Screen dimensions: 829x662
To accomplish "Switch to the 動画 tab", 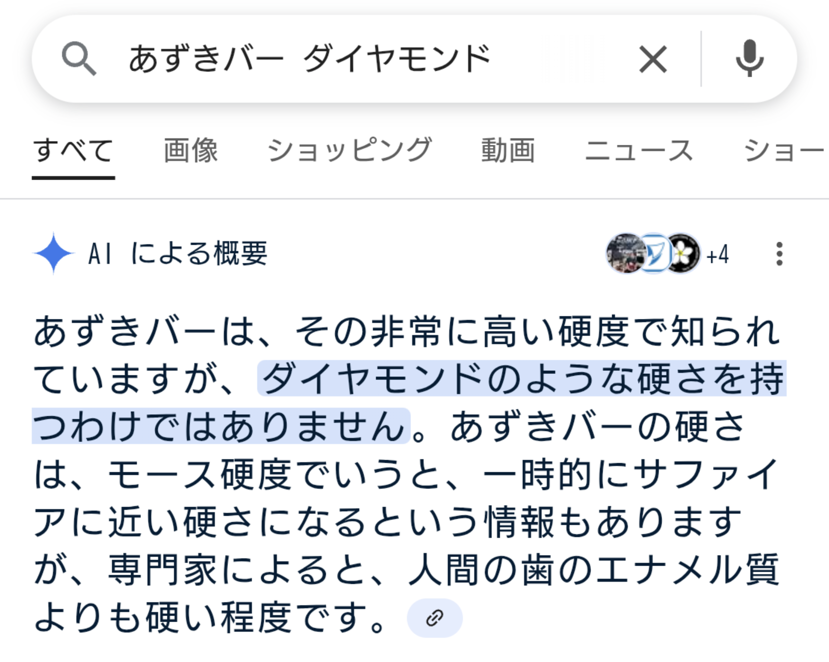I will pos(508,150).
